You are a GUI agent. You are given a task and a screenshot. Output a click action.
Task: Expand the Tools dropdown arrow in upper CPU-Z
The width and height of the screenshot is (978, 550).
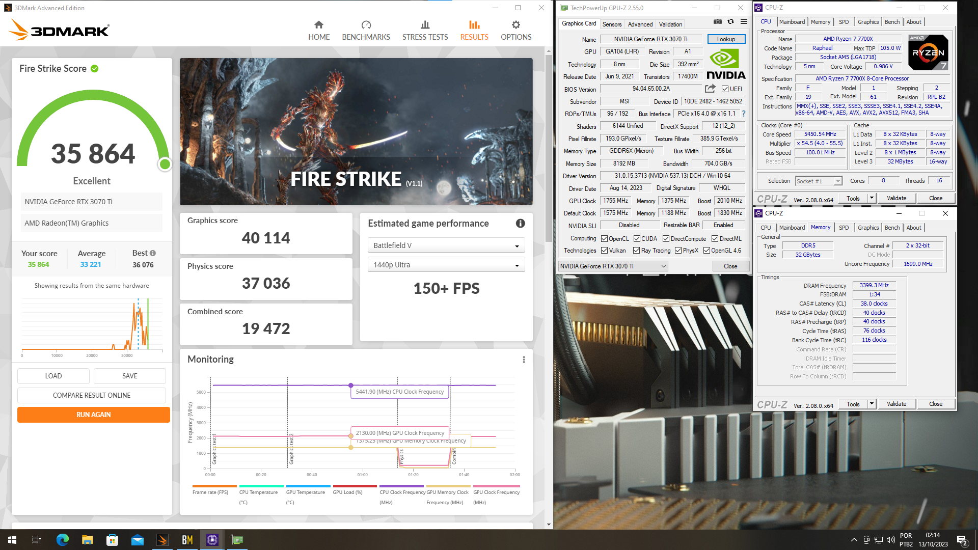pyautogui.click(x=872, y=198)
